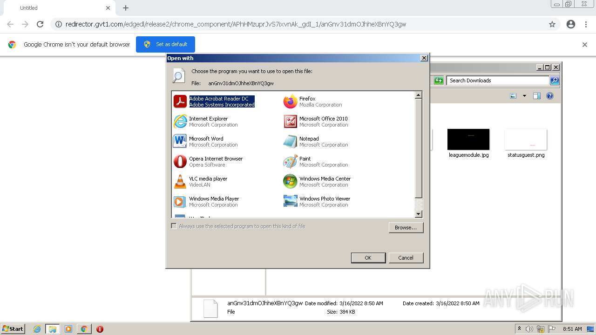Select Adobe Acrobat Reader DC icon
The height and width of the screenshot is (335, 596).
tap(180, 101)
